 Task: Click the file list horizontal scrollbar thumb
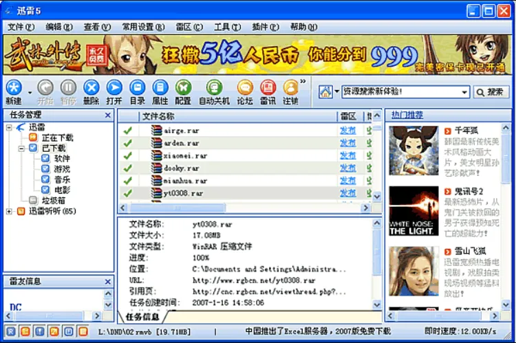[x=178, y=208]
